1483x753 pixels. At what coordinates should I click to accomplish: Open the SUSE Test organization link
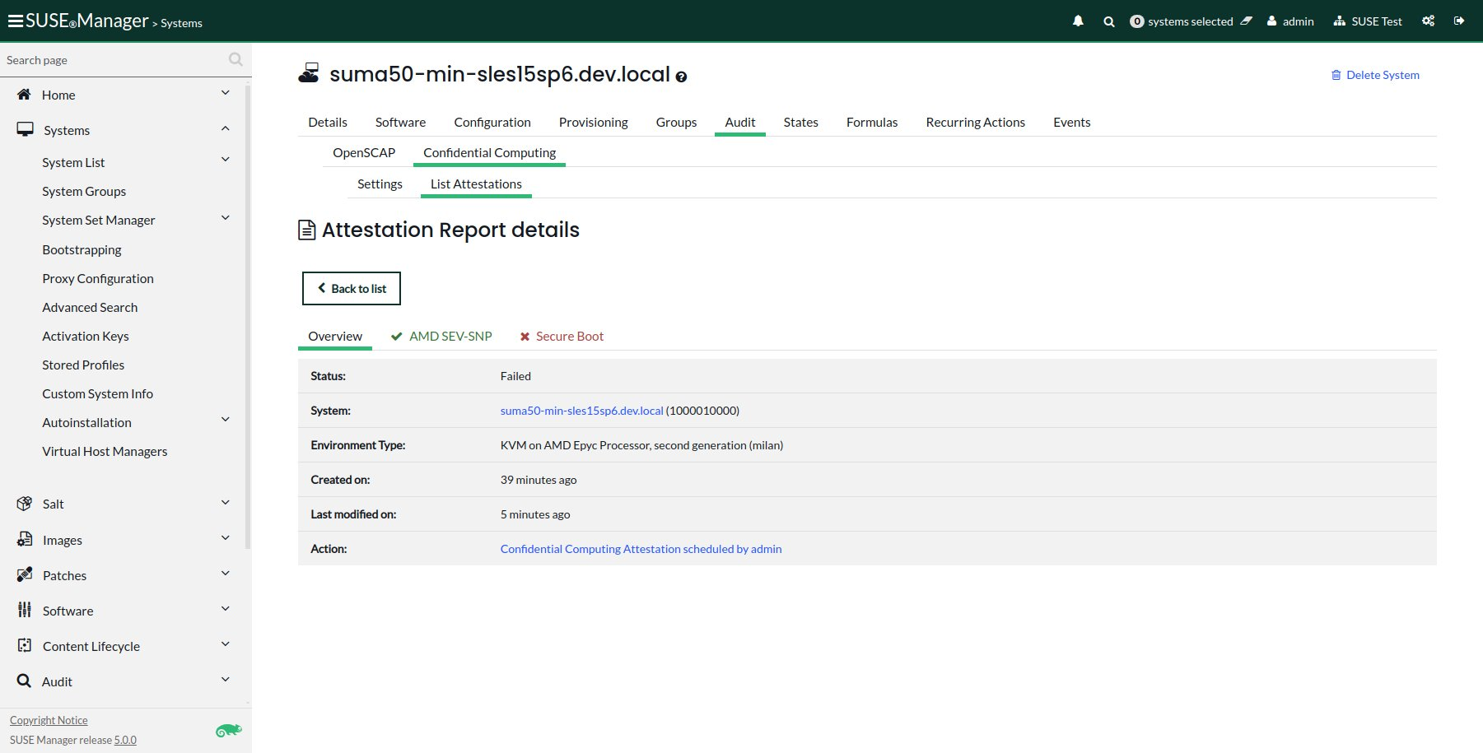1368,21
